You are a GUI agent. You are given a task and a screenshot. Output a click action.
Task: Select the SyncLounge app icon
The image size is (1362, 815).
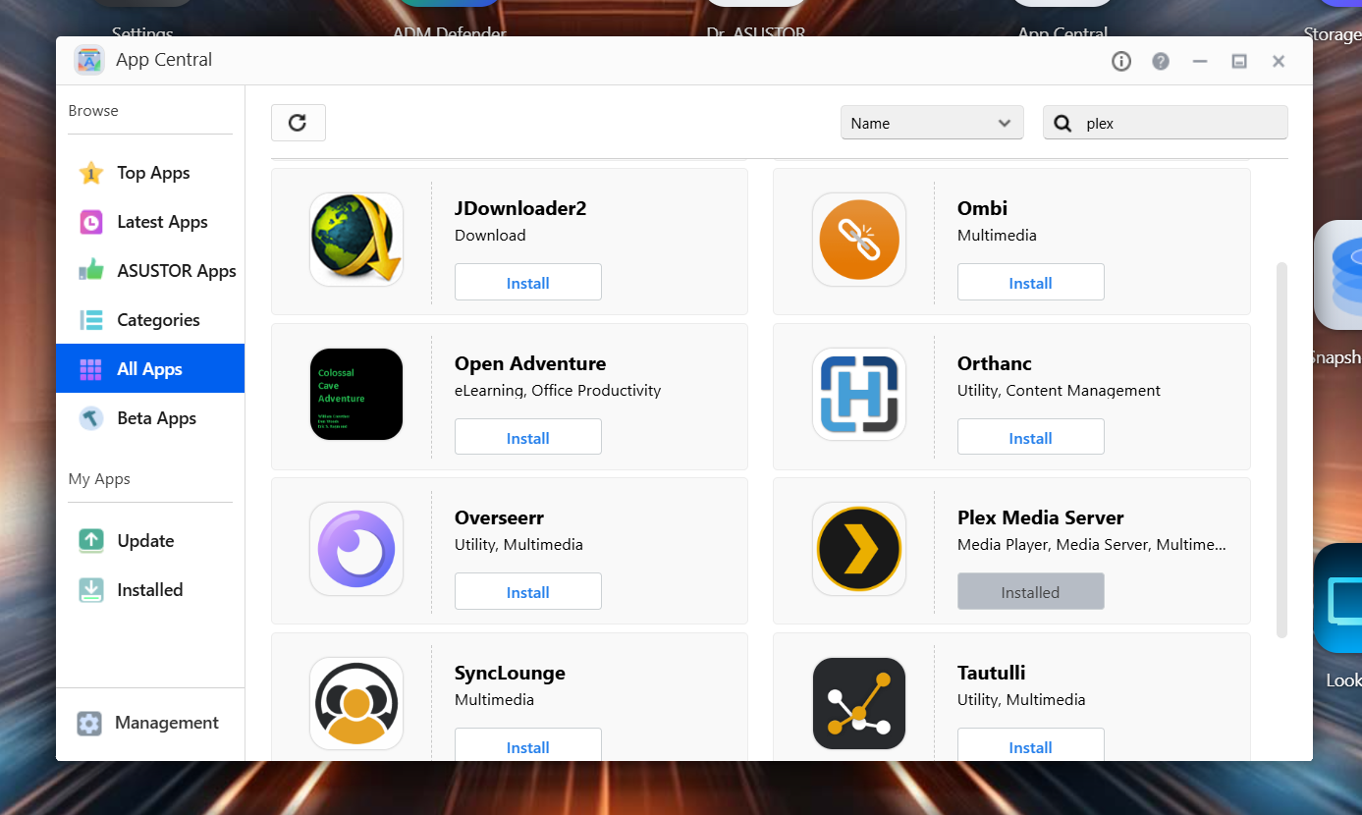pos(356,704)
